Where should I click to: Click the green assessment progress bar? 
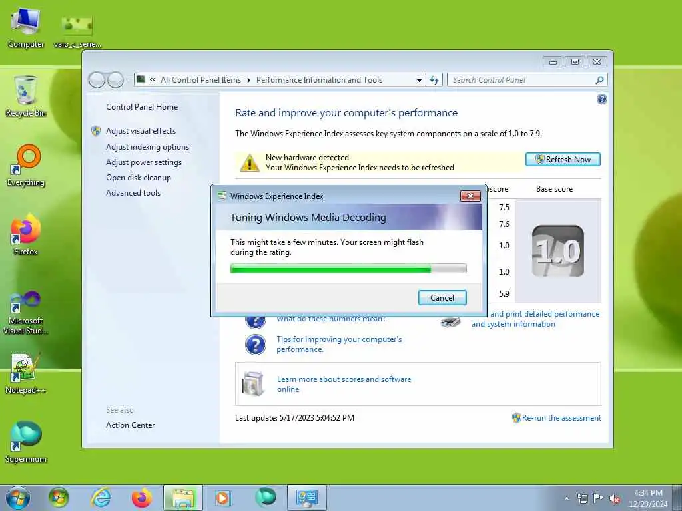(x=348, y=269)
